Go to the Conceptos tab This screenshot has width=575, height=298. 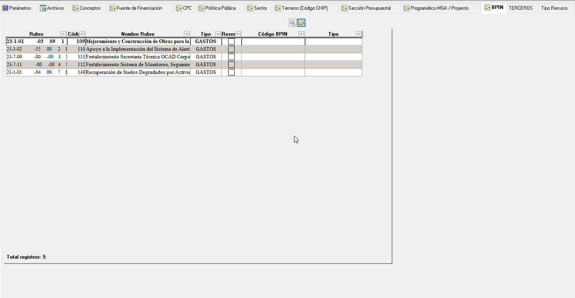click(x=87, y=8)
